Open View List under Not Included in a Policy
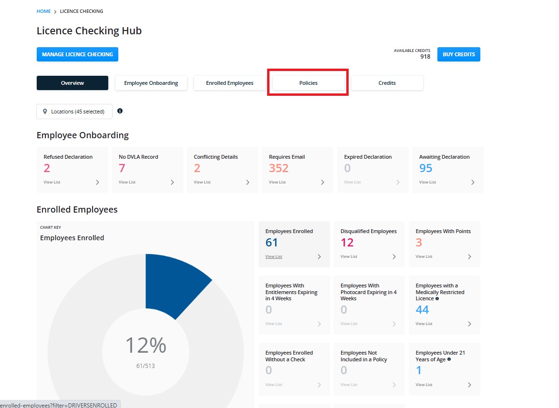The image size is (559, 408). pyautogui.click(x=349, y=385)
